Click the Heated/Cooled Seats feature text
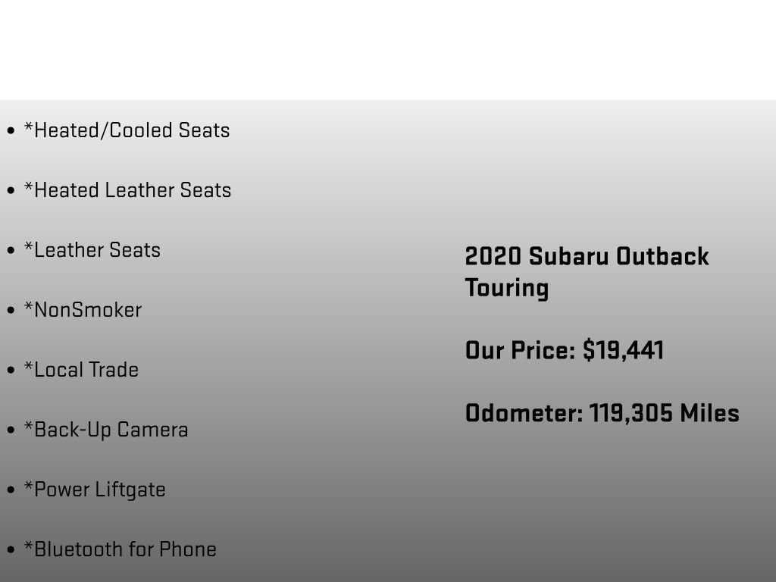 127,130
